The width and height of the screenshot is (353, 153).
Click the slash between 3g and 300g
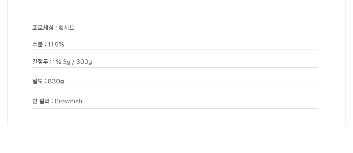point(73,62)
